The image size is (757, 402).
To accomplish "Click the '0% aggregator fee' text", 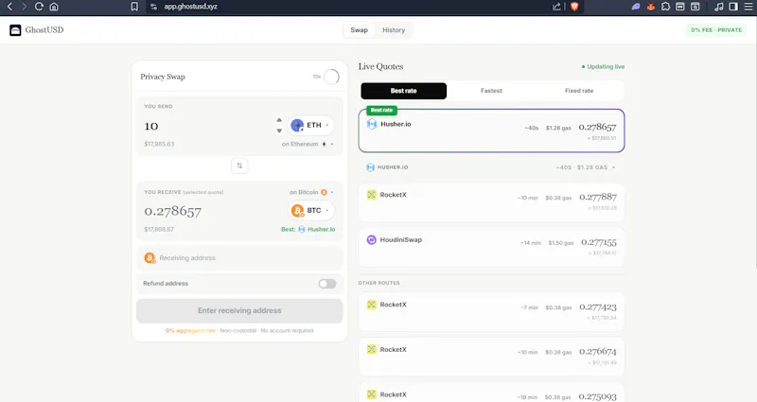I will click(190, 330).
